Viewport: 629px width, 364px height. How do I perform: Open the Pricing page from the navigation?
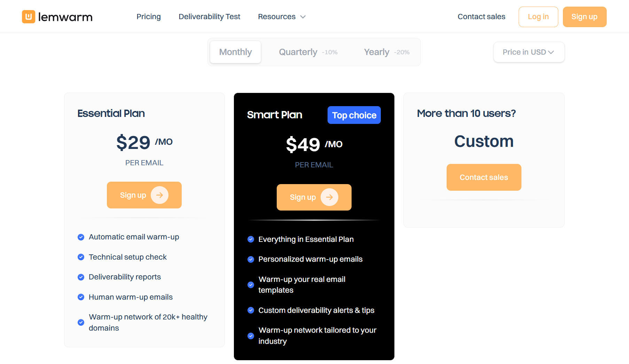pyautogui.click(x=149, y=16)
